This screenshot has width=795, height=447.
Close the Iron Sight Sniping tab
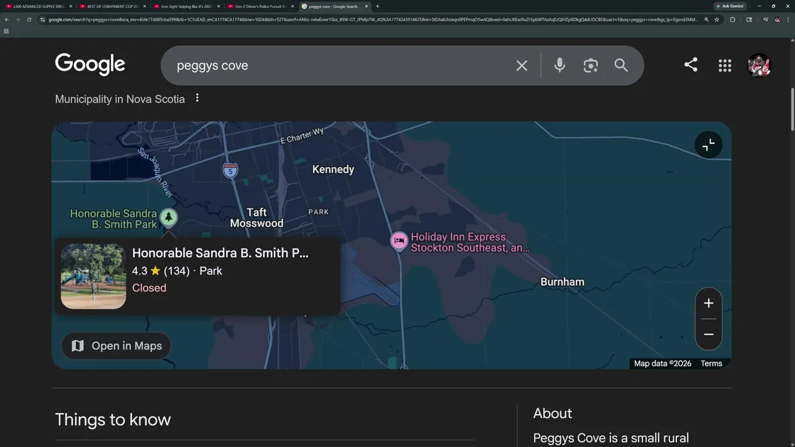(219, 6)
